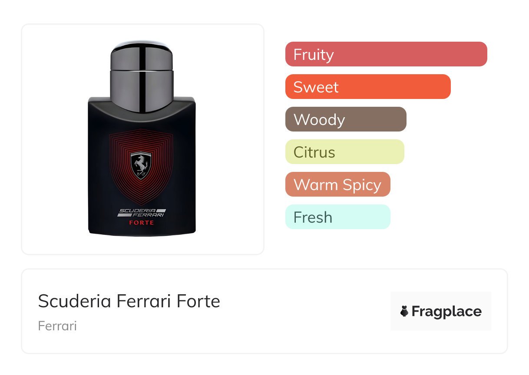Click the Scuderia Ferrari wordmark on bottle
529x375 pixels.
point(141,213)
